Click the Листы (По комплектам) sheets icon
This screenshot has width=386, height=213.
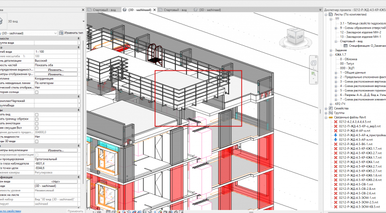tap(331, 15)
